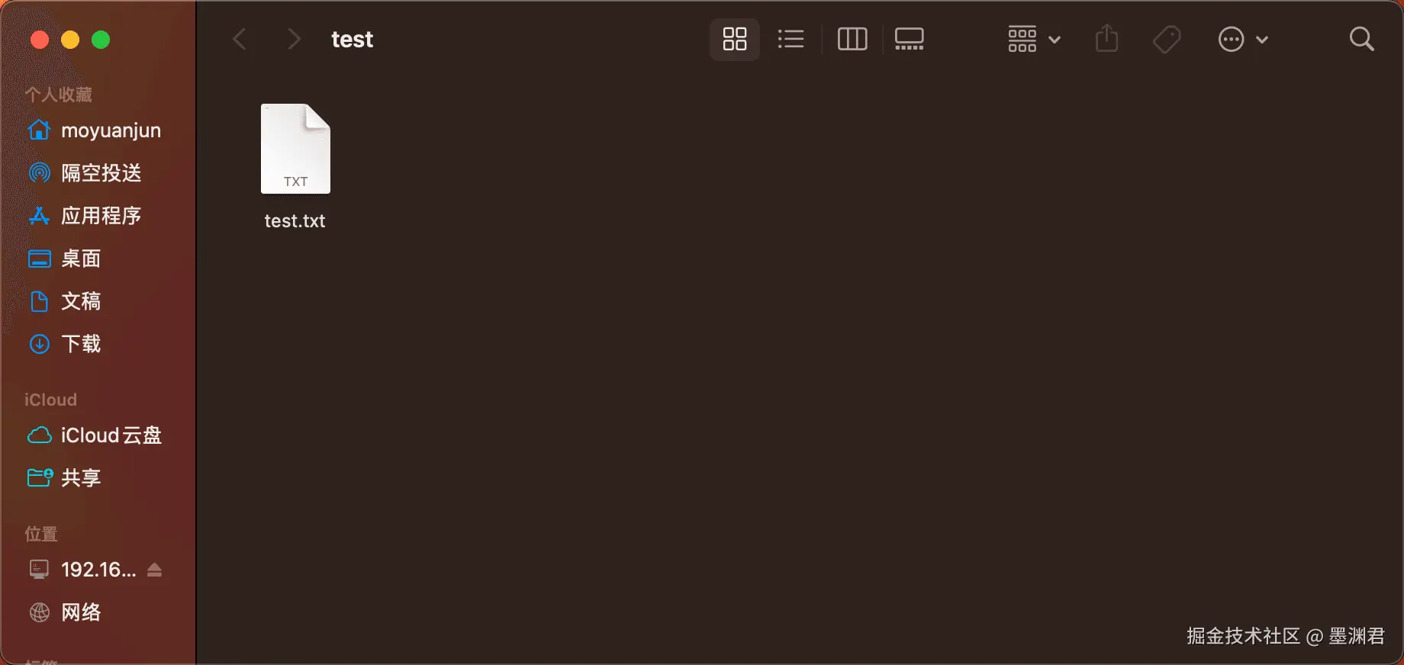Switch to list view

click(791, 39)
